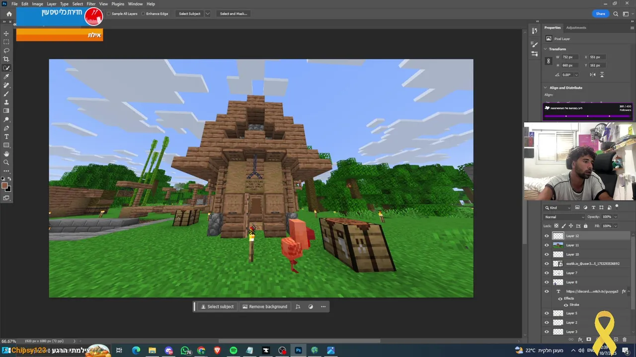Click the create new layer icon
Image resolution: width=636 pixels, height=357 pixels.
pos(616,340)
